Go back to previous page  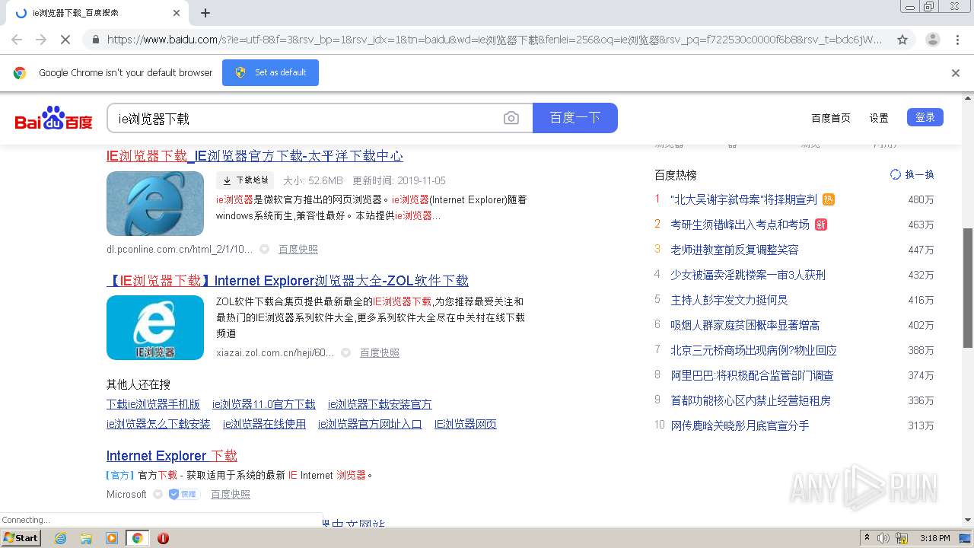[x=17, y=40]
